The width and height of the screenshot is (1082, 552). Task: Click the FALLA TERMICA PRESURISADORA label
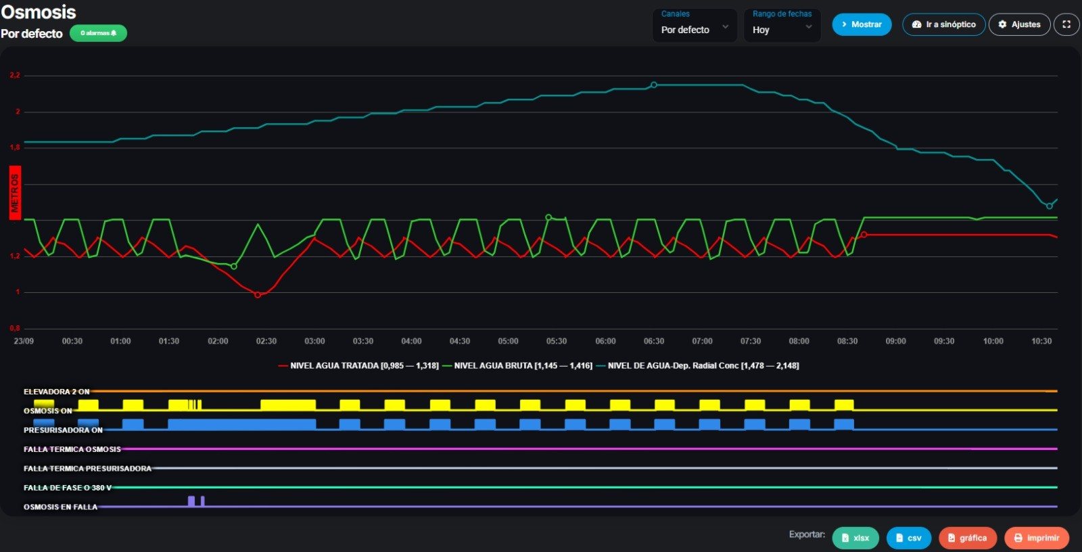click(x=87, y=468)
